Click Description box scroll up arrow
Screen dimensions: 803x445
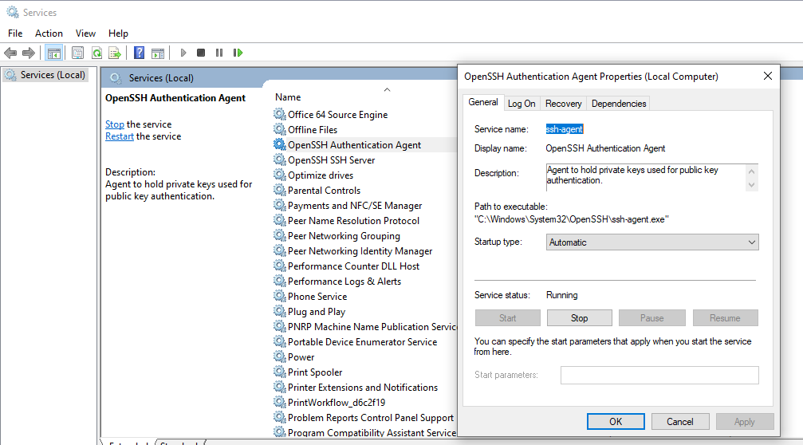[x=751, y=171]
